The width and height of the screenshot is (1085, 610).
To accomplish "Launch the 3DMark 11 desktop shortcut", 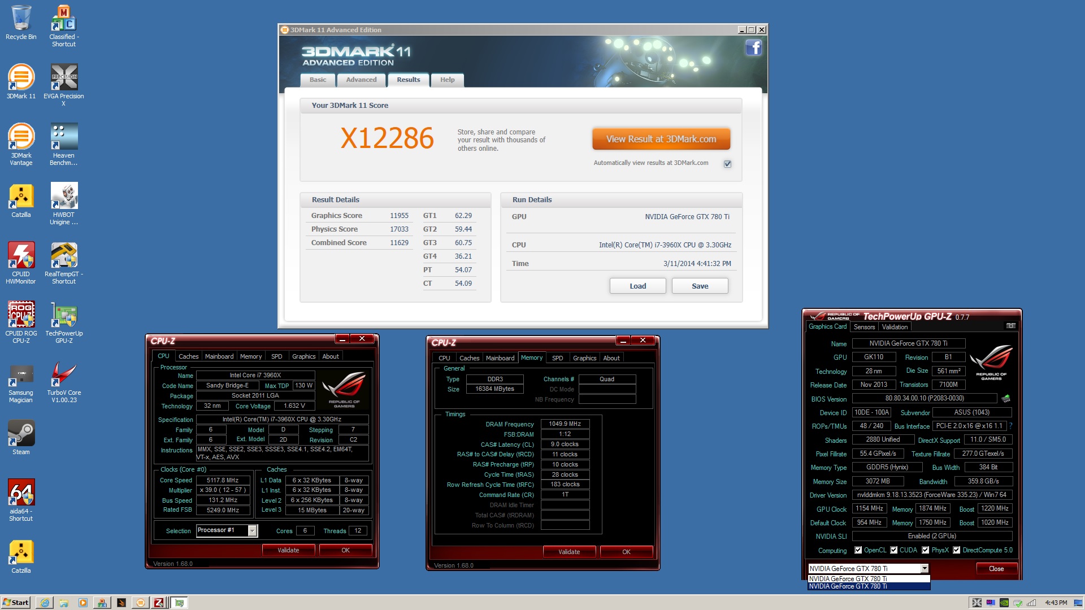I will 21,82.
